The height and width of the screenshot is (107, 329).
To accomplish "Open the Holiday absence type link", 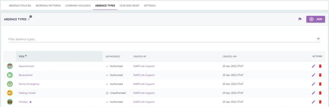I will tap(23, 102).
